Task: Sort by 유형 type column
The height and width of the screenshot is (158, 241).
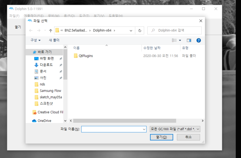Action: click(x=185, y=48)
